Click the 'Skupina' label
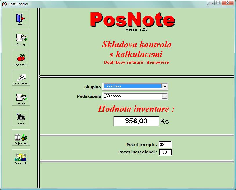Viewport: 236px width, 190px height. click(92, 87)
